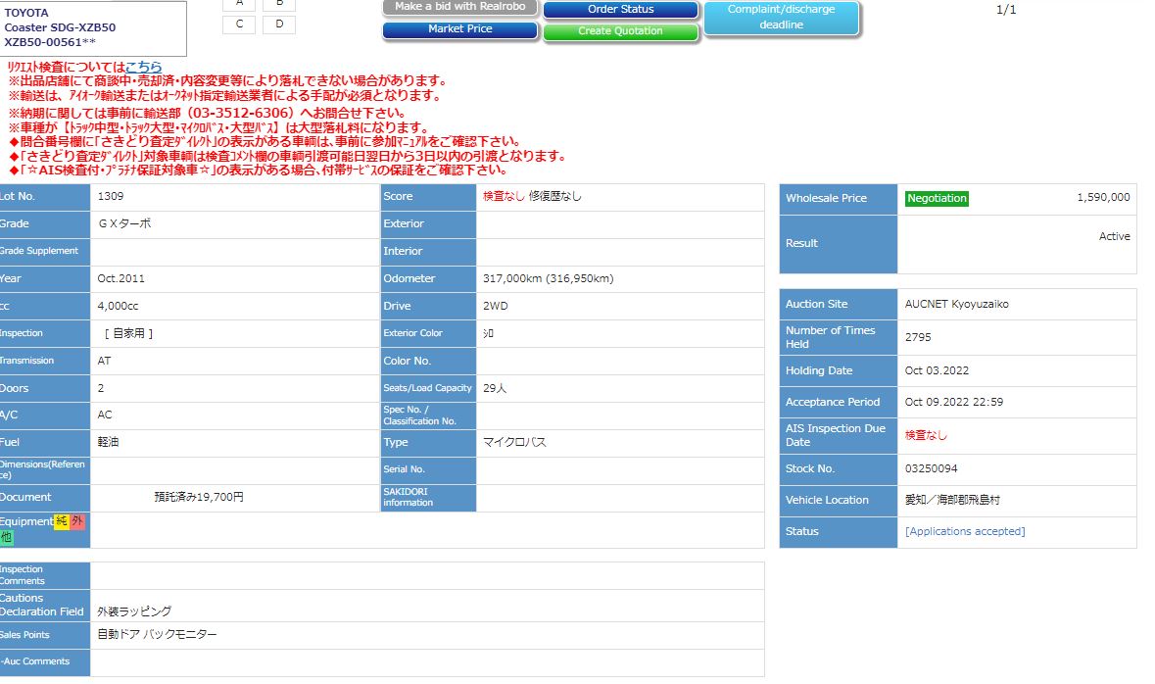
Task: Click the Lot No. value 1309
Action: coord(111,196)
